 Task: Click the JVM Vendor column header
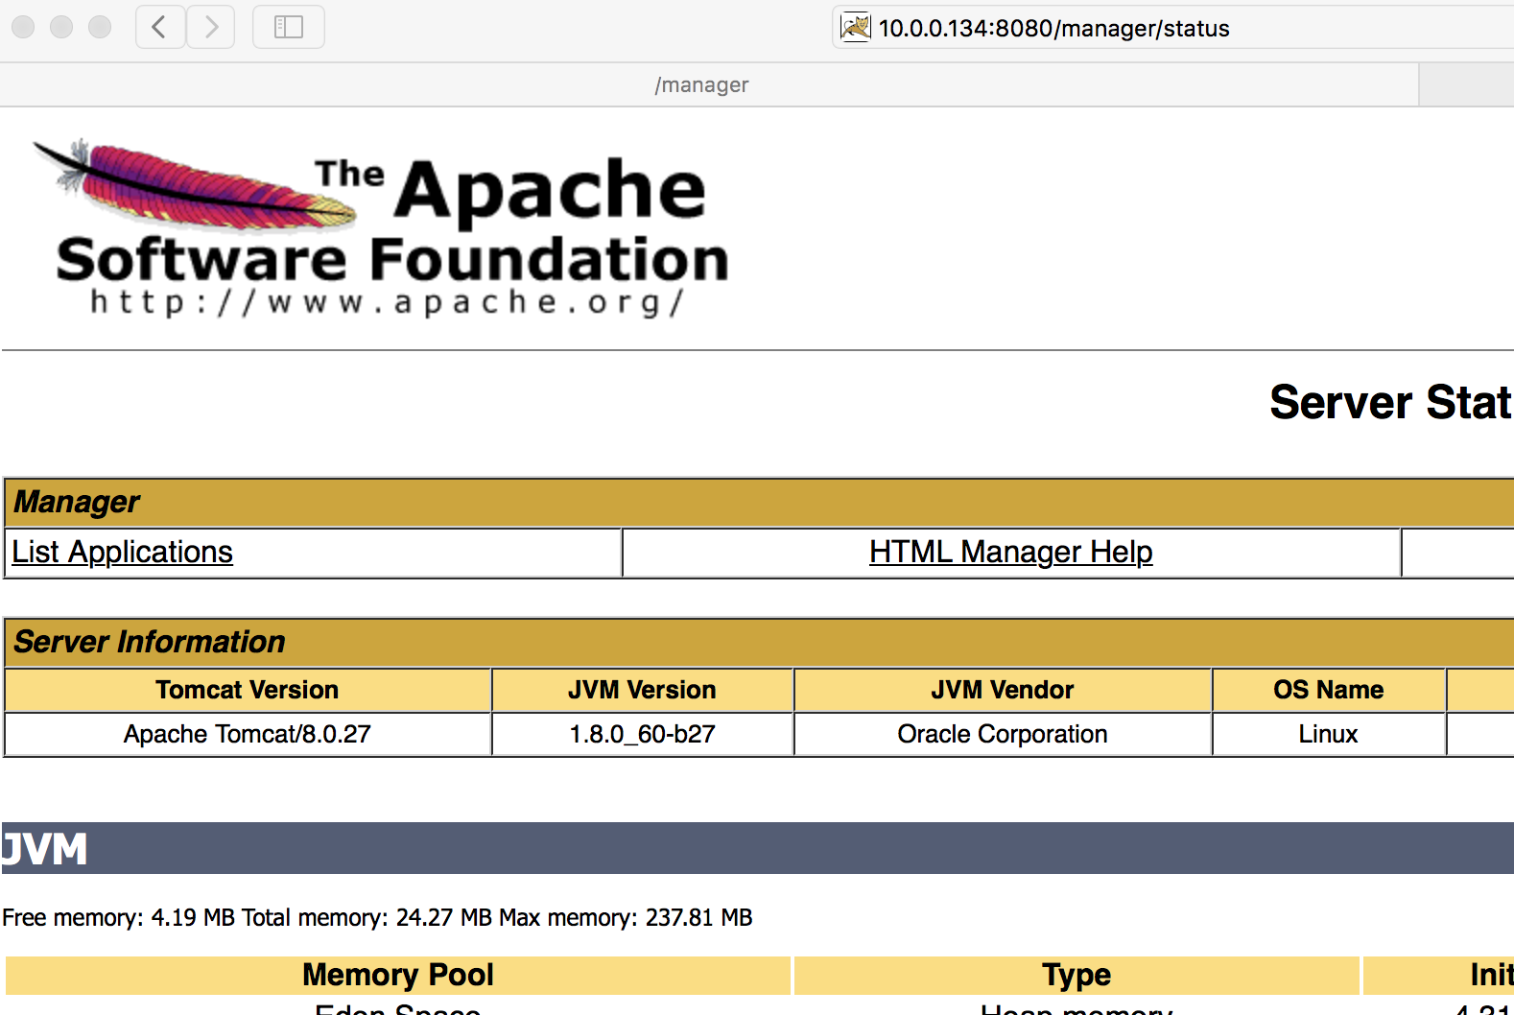click(1003, 690)
